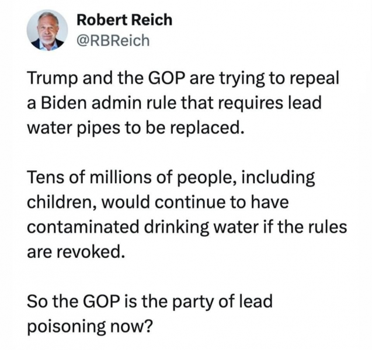This screenshot has height=350, width=372.
Task: Click the word "children," in the second paragraph
Action: click(60, 202)
